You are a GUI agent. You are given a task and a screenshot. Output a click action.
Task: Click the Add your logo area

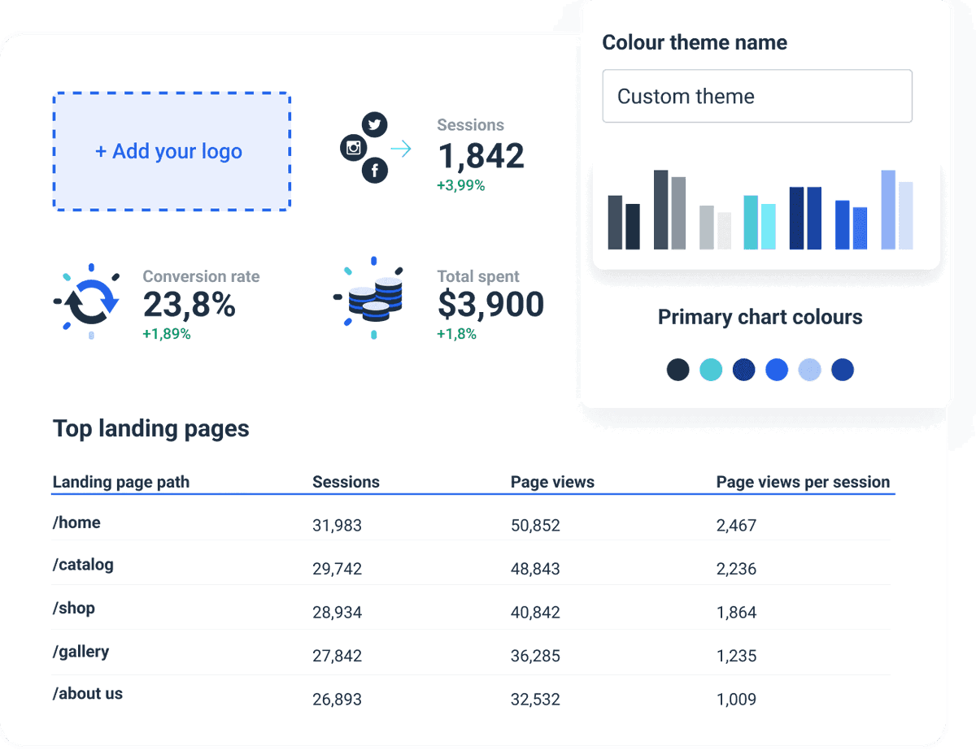point(171,152)
